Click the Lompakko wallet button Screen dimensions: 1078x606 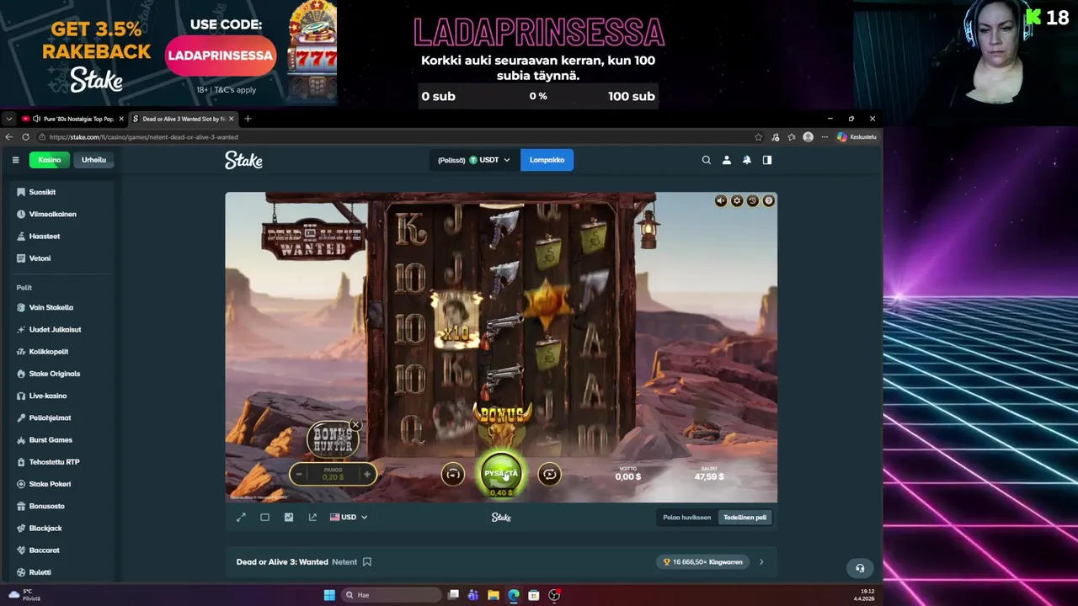[x=547, y=160]
